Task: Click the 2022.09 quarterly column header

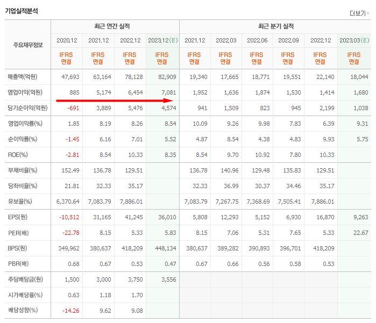Action: tap(288, 40)
